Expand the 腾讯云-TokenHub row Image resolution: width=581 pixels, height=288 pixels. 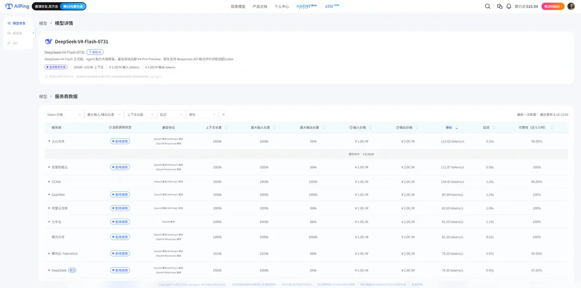[49, 254]
